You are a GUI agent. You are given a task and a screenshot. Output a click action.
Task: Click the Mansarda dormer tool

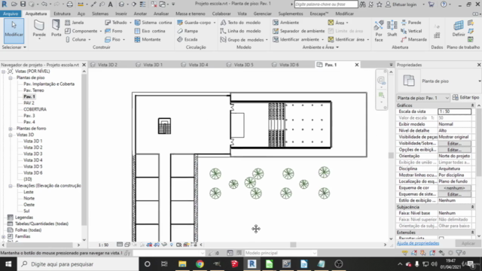tap(413, 39)
